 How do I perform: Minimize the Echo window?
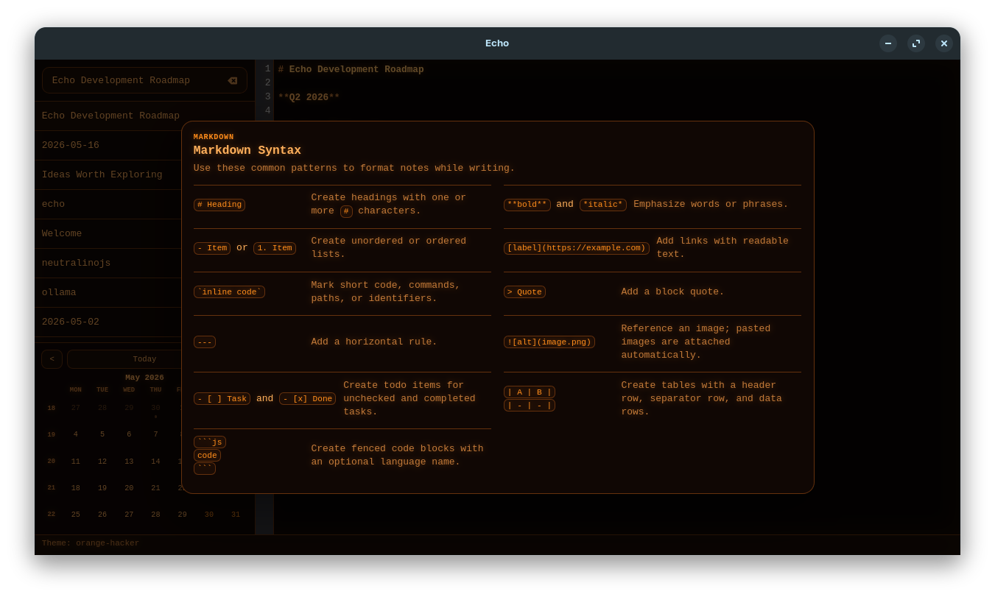(x=888, y=43)
